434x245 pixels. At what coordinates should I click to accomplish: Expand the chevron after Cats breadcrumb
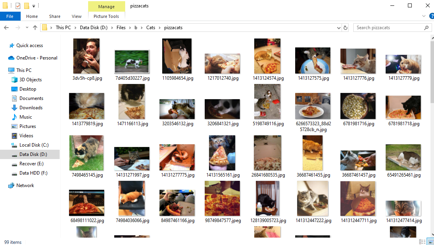tap(160, 28)
